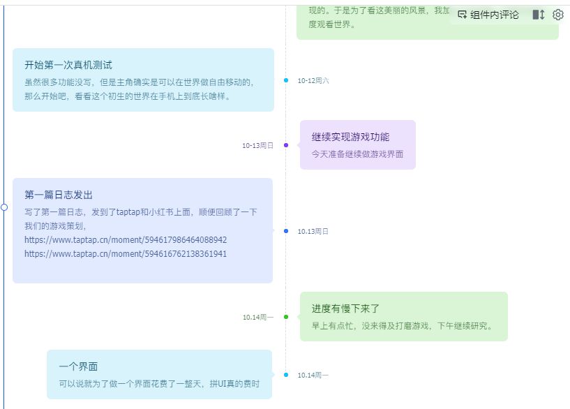This screenshot has height=409, width=570.
Task: Click the blue timeline dot at 10.13周日
Action: click(x=286, y=231)
